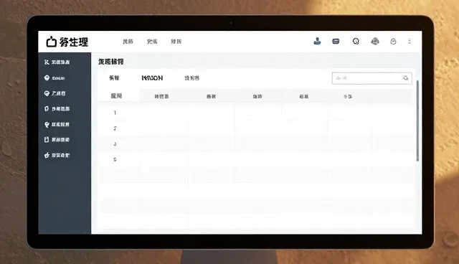This screenshot has height=264, width=459.
Task: Click the third table column header
Action: [x=211, y=96]
